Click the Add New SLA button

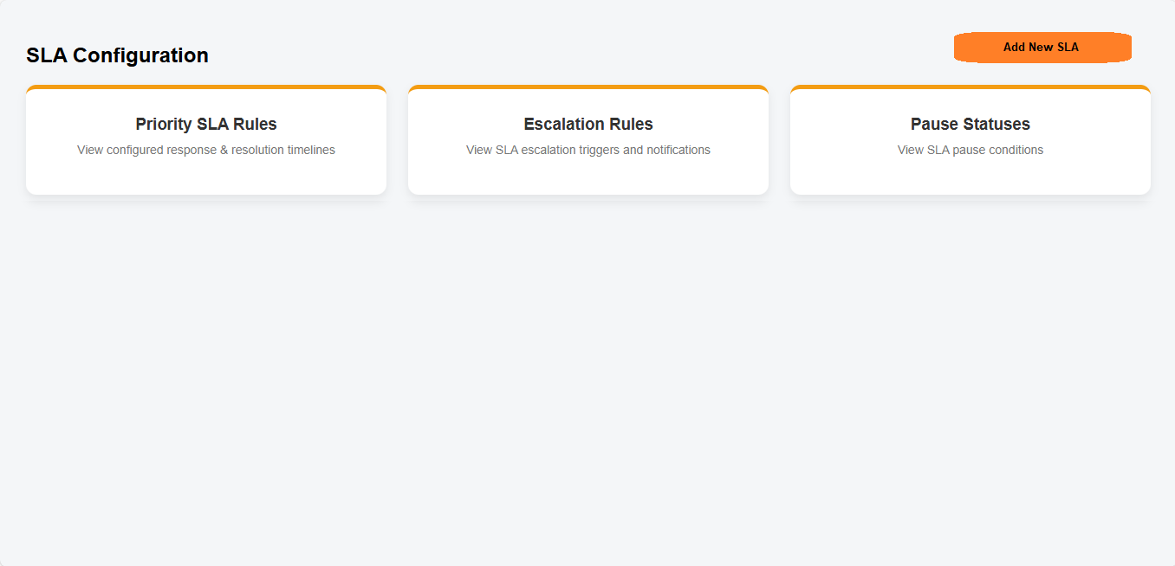point(1042,48)
